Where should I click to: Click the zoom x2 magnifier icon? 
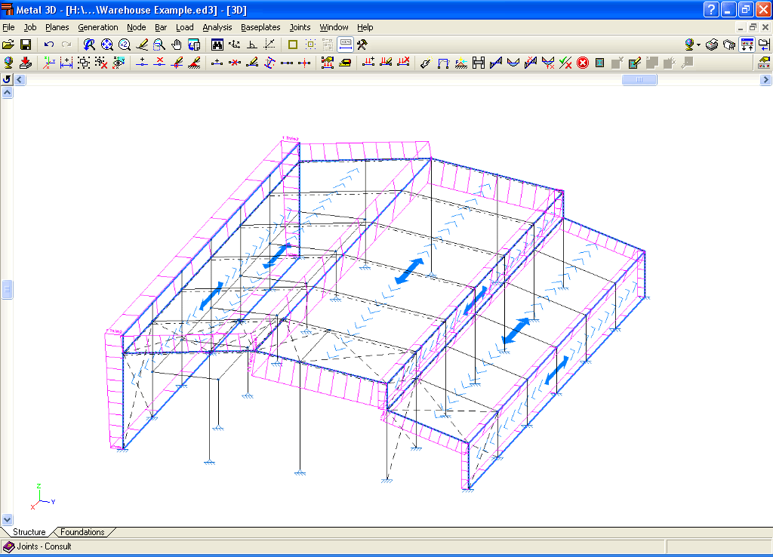[125, 45]
